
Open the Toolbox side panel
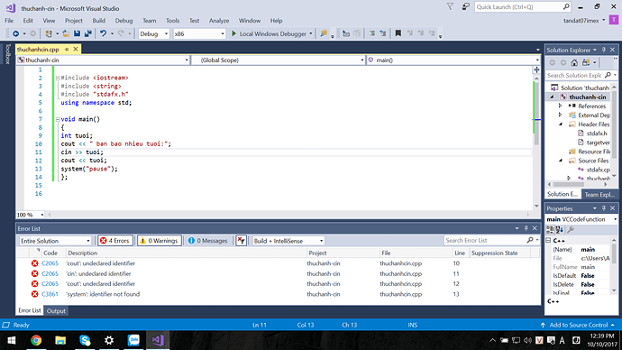7,54
